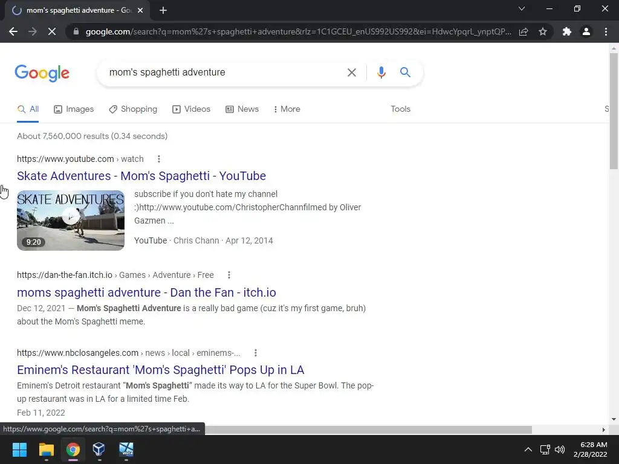The width and height of the screenshot is (619, 464).
Task: Click the dan-the-fan.itch.io breadcrumb URL
Action: [115, 275]
